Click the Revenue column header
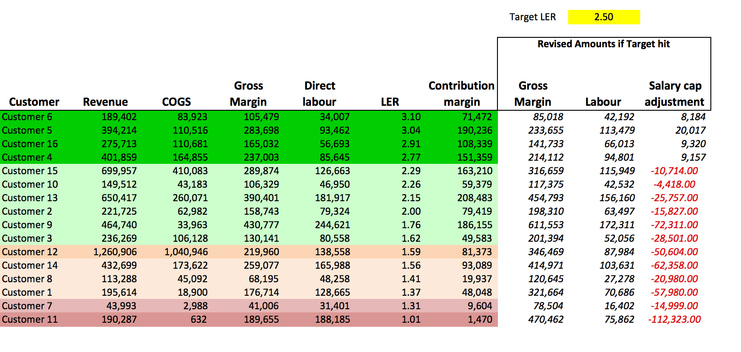This screenshot has width=741, height=352. click(x=105, y=102)
